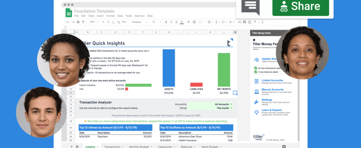The image size is (361, 148).
Task: Click the home icon in Tiller sidebar
Action: coord(254,40)
